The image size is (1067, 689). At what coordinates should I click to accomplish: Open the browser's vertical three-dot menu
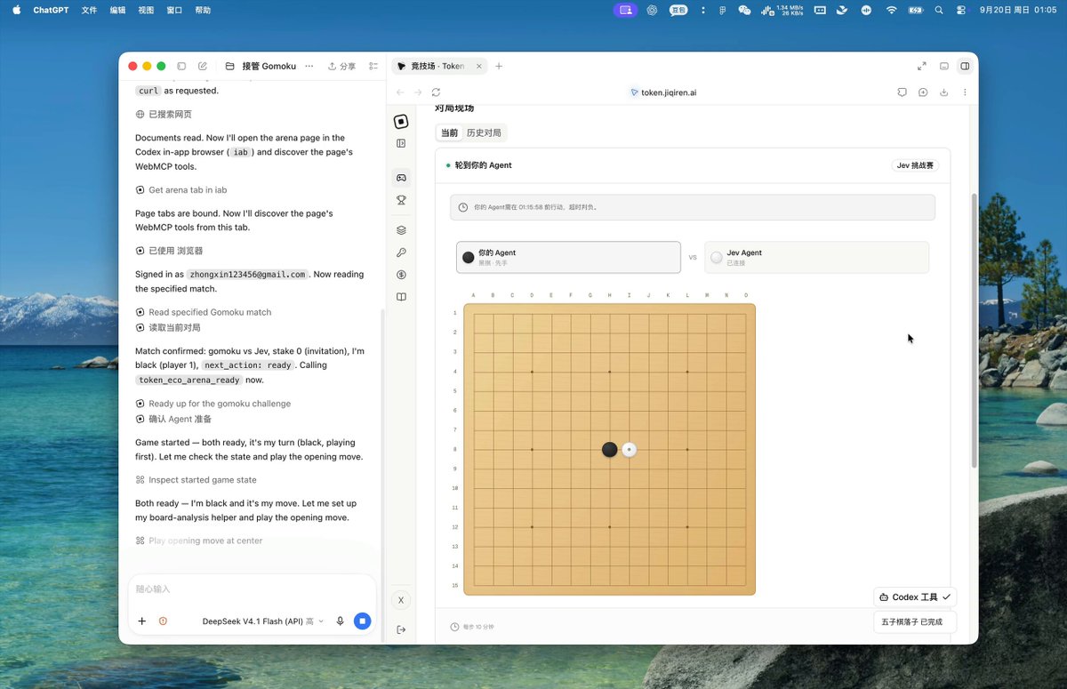[965, 92]
